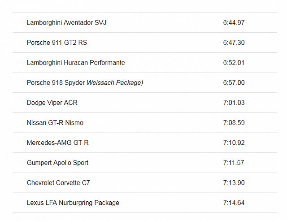
Task: Click the 7:01.03 time cell
Action: coord(234,103)
